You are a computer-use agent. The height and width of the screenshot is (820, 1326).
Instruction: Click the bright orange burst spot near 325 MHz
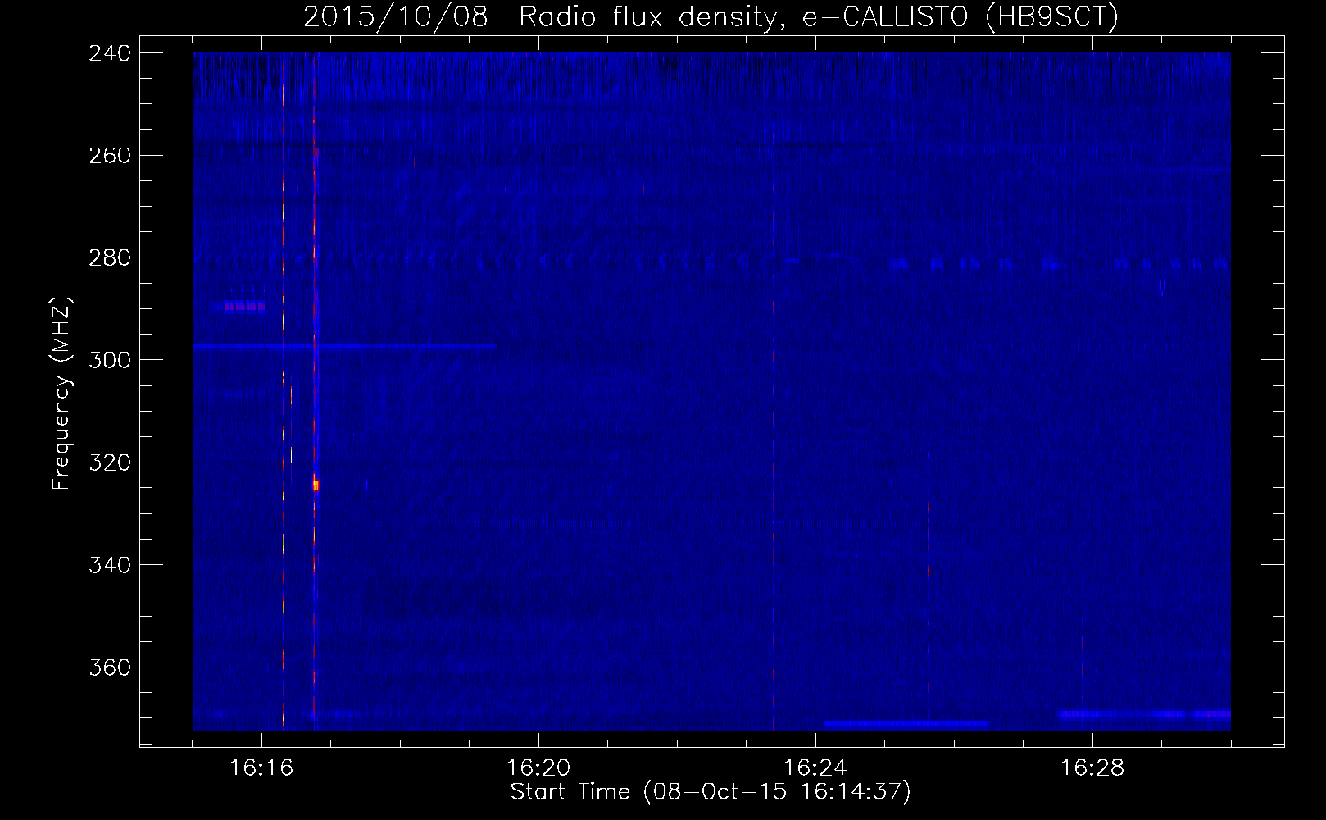(x=316, y=485)
